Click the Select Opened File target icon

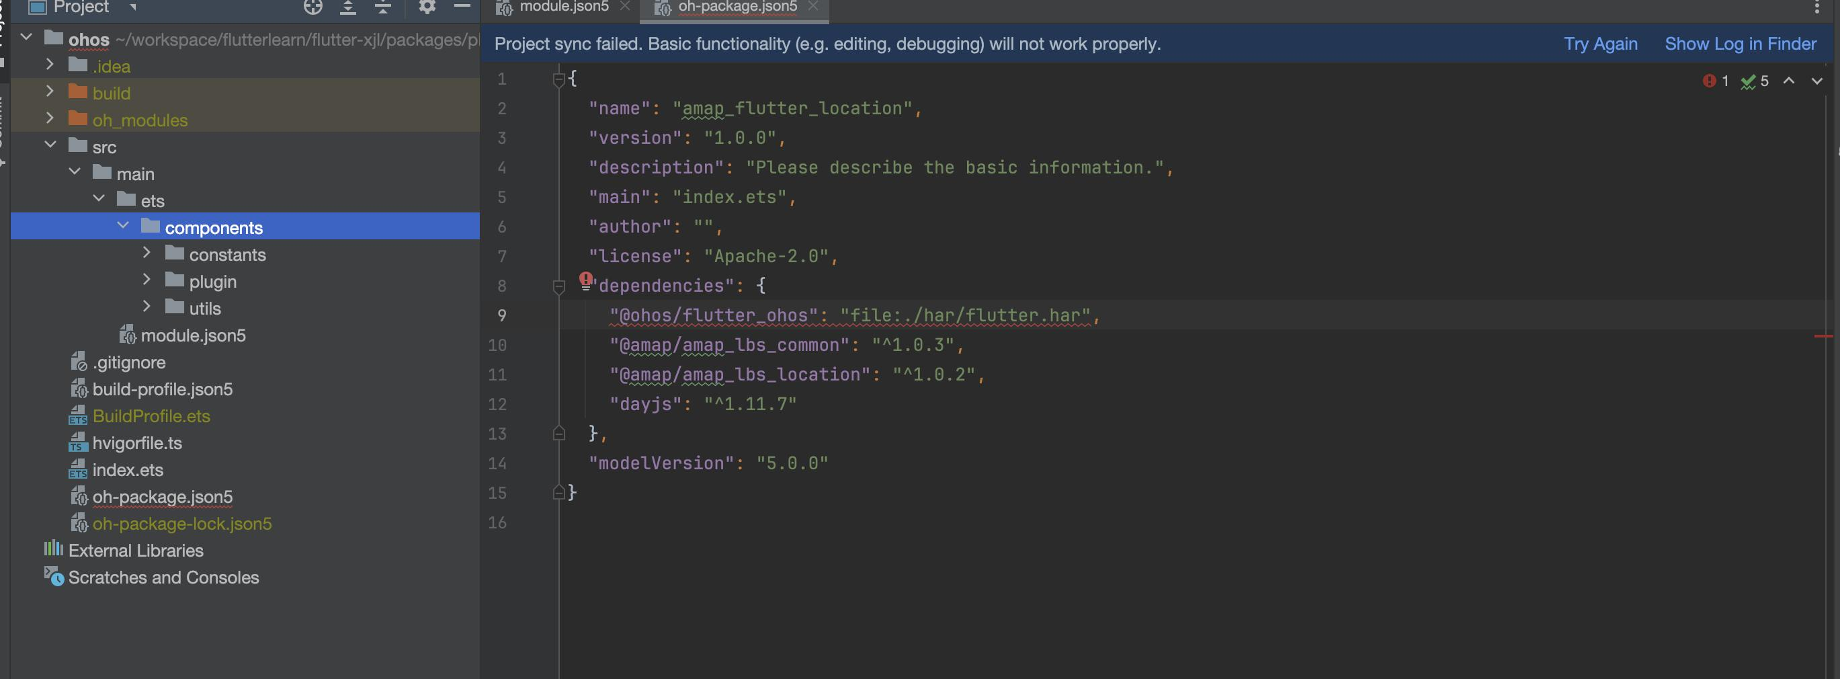pyautogui.click(x=313, y=7)
